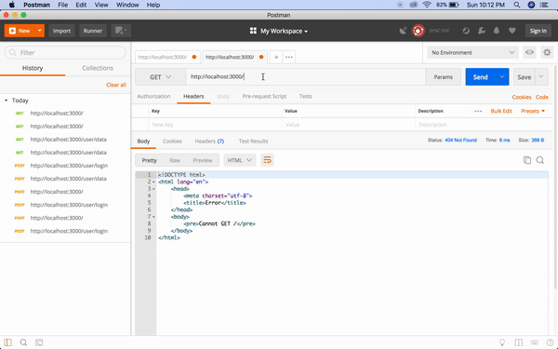Switch to the History tab
The image size is (558, 349).
tap(33, 68)
